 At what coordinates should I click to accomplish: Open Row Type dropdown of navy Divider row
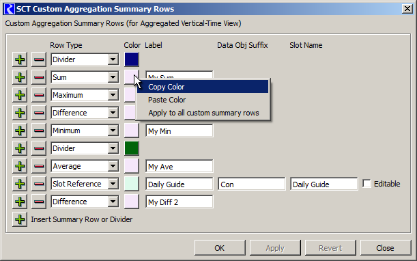click(x=85, y=59)
